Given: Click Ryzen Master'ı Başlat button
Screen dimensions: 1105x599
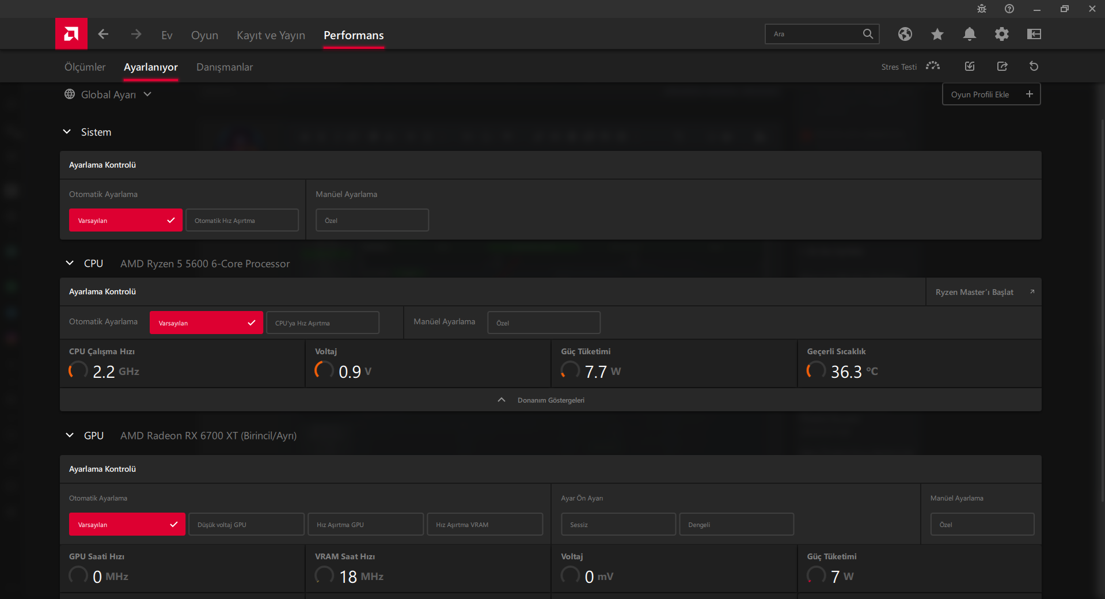Looking at the screenshot, I should tap(984, 292).
